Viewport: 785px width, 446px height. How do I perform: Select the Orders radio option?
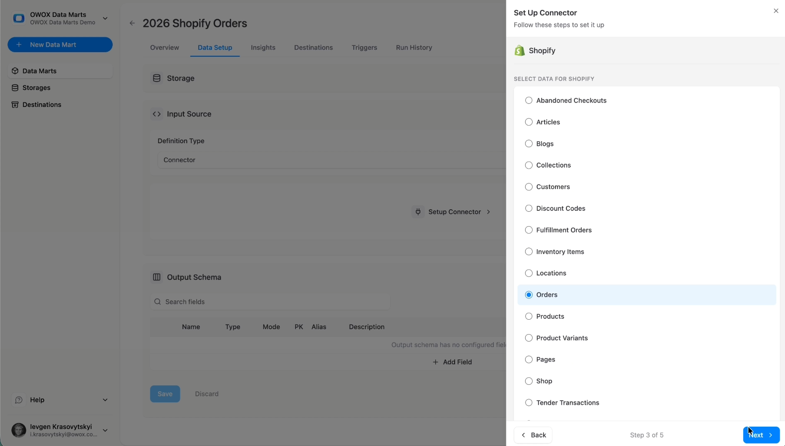click(x=529, y=295)
